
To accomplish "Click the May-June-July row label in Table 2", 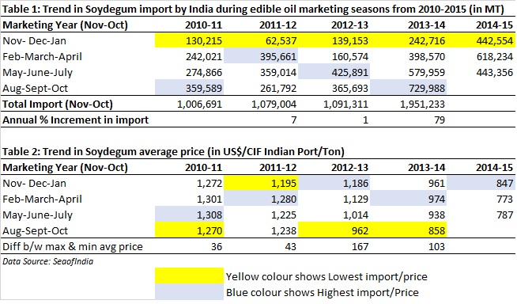I will pyautogui.click(x=37, y=215).
